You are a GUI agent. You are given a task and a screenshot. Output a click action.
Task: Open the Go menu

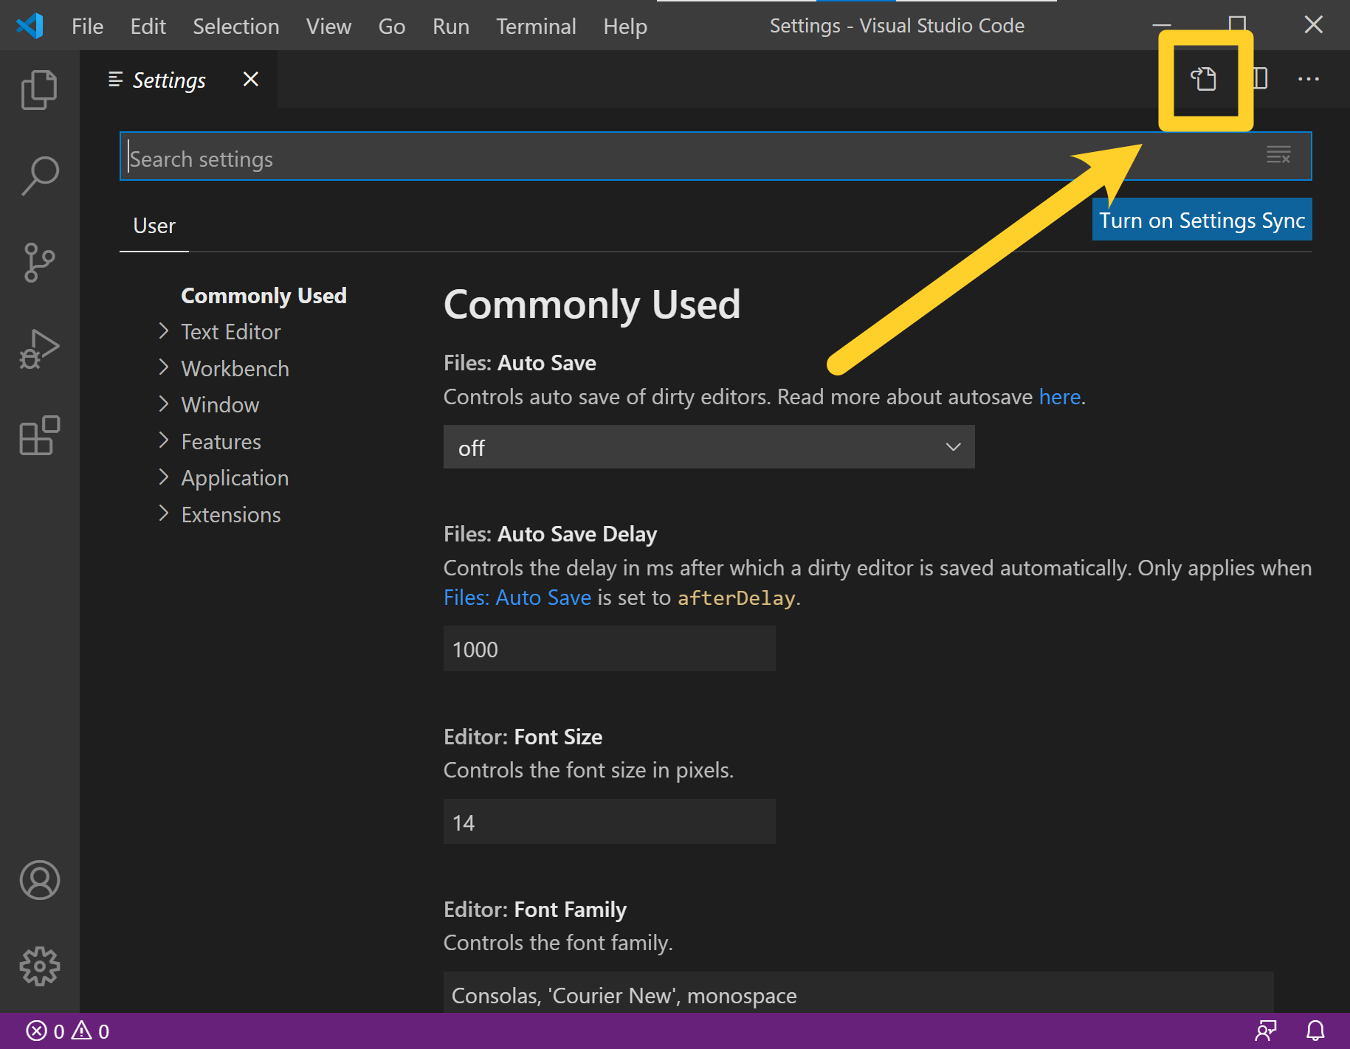[392, 26]
